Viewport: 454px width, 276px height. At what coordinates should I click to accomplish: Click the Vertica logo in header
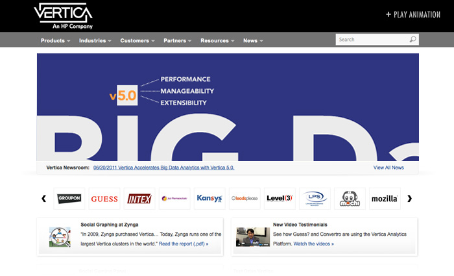pyautogui.click(x=63, y=16)
